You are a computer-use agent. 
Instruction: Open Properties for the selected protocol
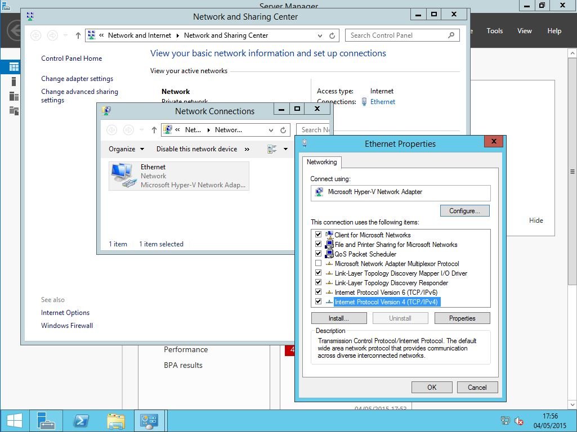(x=462, y=318)
